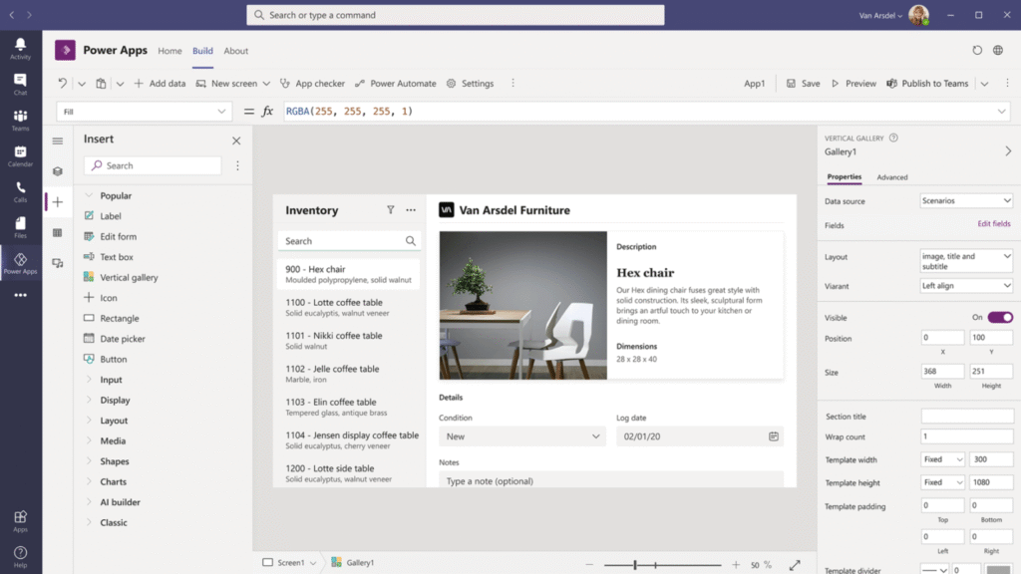The image size is (1021, 574).
Task: Click the filter icon in Inventory
Action: click(x=391, y=210)
